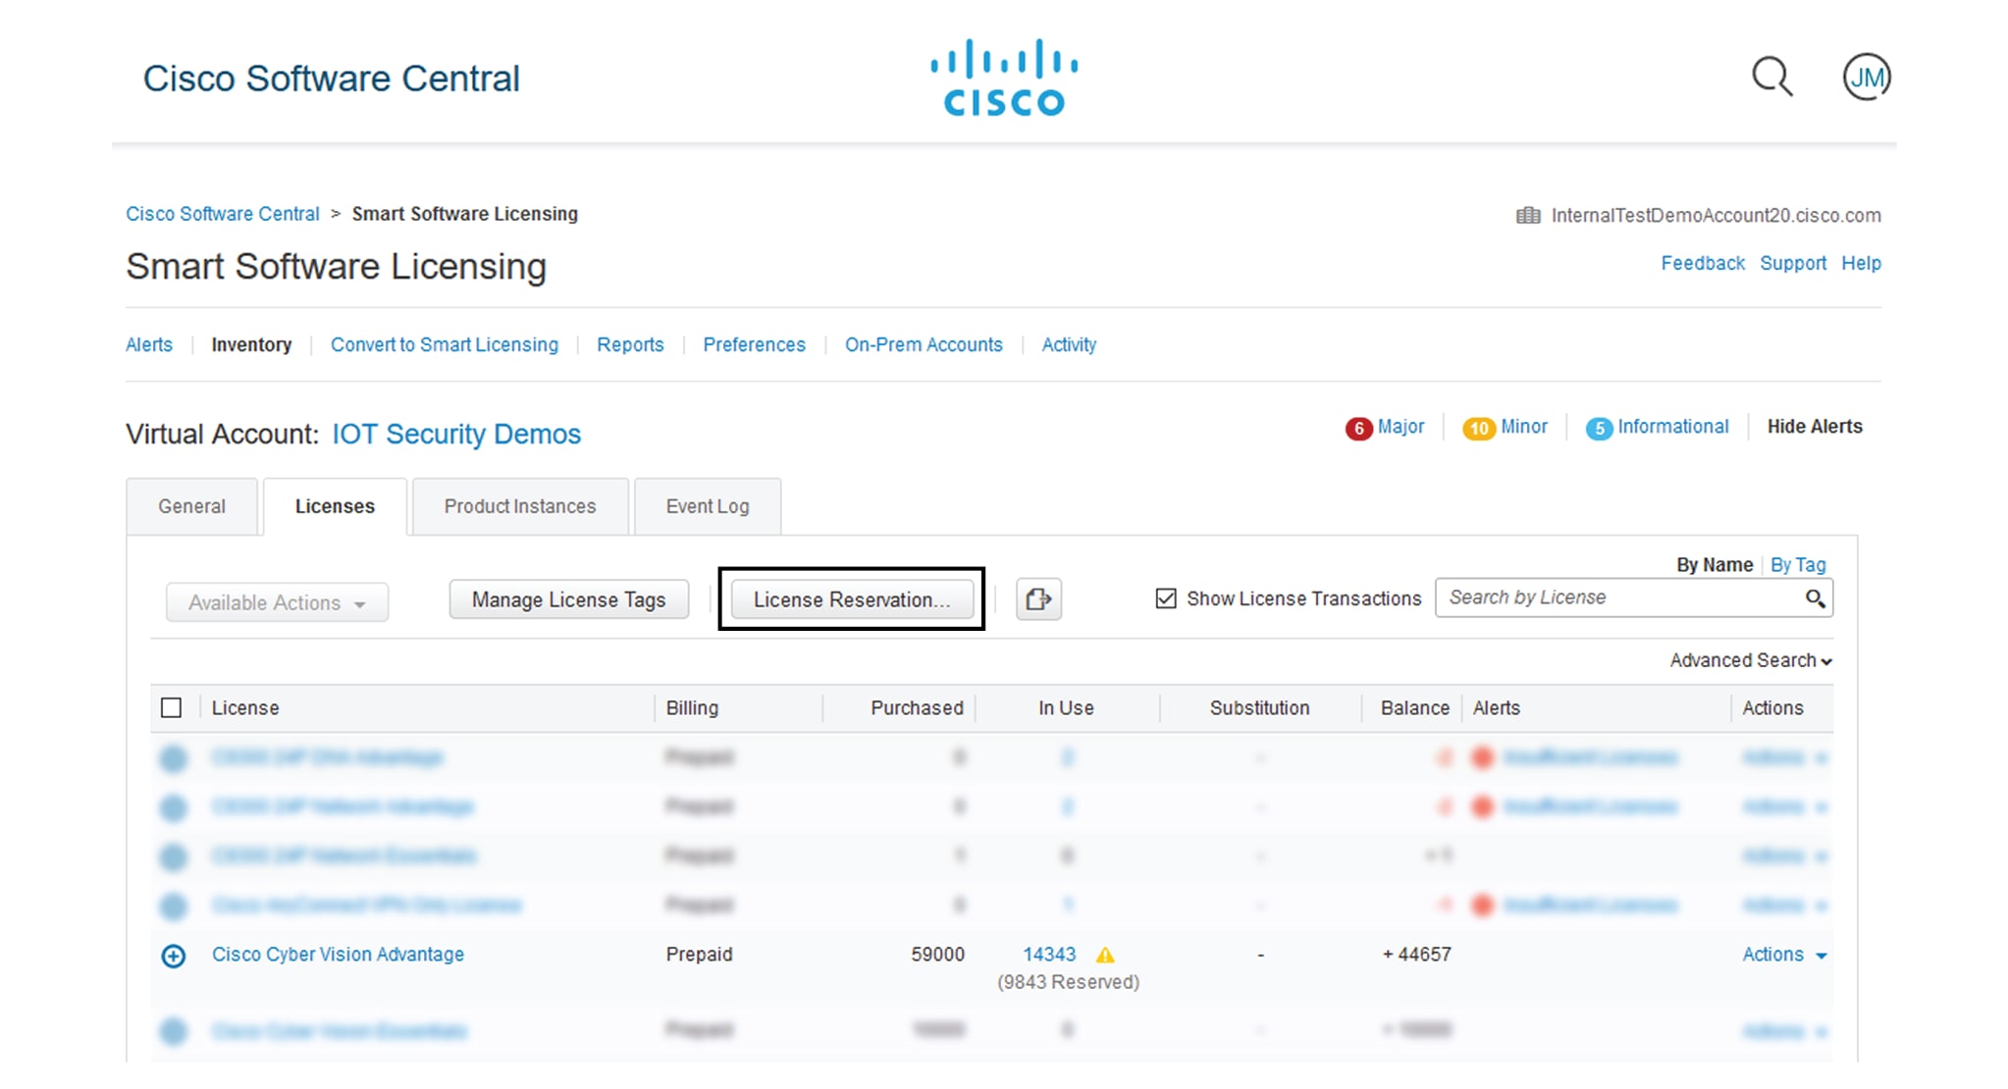Screen dimensions: 2008x1089
Task: Check the select-all checkbox in License header
Action: 172,707
